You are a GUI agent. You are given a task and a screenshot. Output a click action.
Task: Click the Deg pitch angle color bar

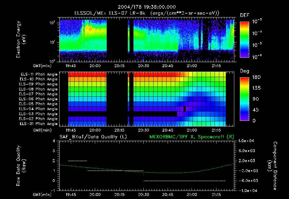point(244,99)
